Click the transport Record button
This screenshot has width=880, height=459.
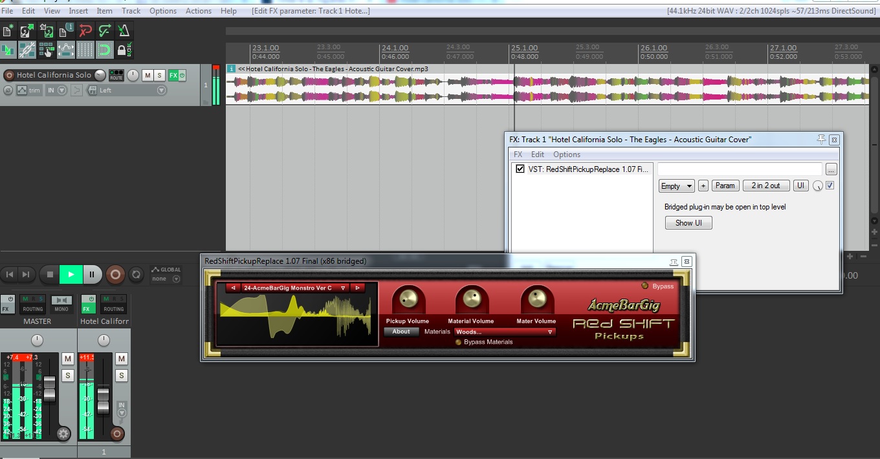click(x=115, y=275)
